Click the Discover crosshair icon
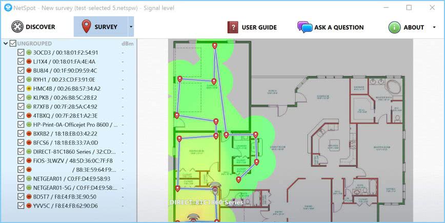 pyautogui.click(x=17, y=27)
